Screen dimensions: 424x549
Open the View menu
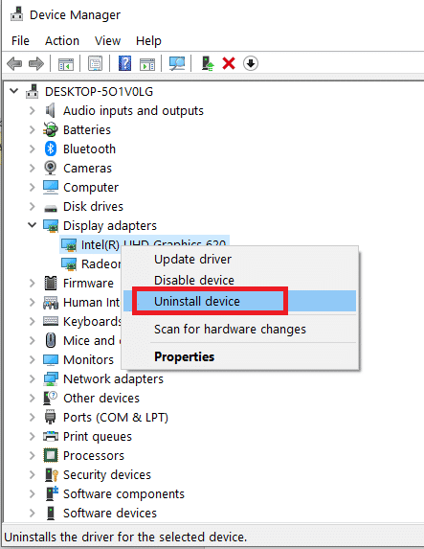click(x=107, y=41)
